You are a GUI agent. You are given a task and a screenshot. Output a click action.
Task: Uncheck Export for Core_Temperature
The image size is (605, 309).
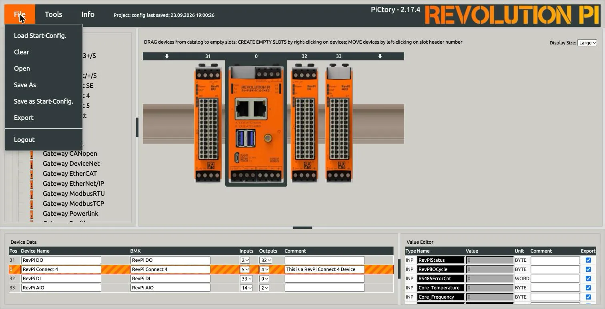point(588,288)
